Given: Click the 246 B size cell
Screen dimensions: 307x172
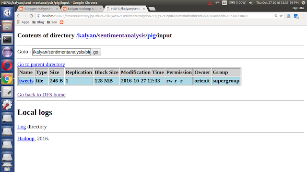Looking at the screenshot, I should click(57, 81).
